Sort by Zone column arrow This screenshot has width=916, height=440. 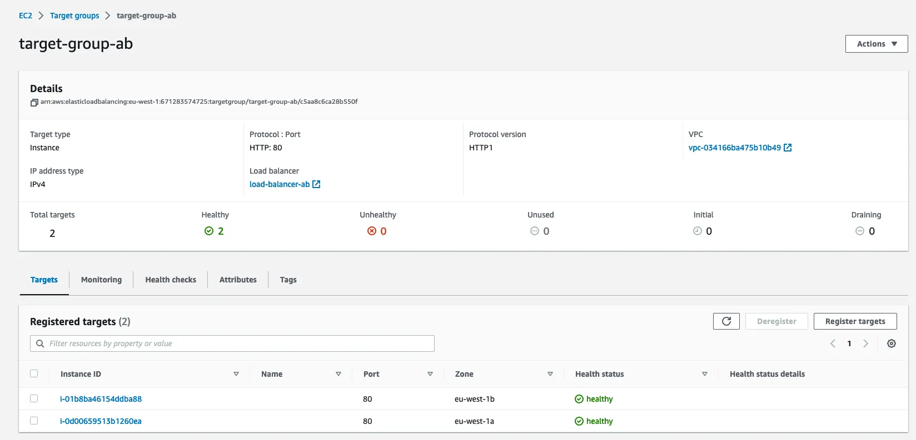(x=550, y=374)
